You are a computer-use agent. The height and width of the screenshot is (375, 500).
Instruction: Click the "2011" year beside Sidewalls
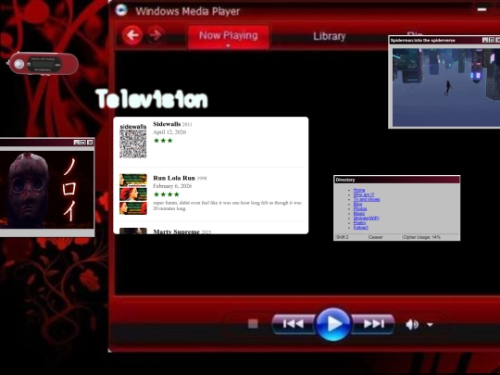click(x=187, y=124)
